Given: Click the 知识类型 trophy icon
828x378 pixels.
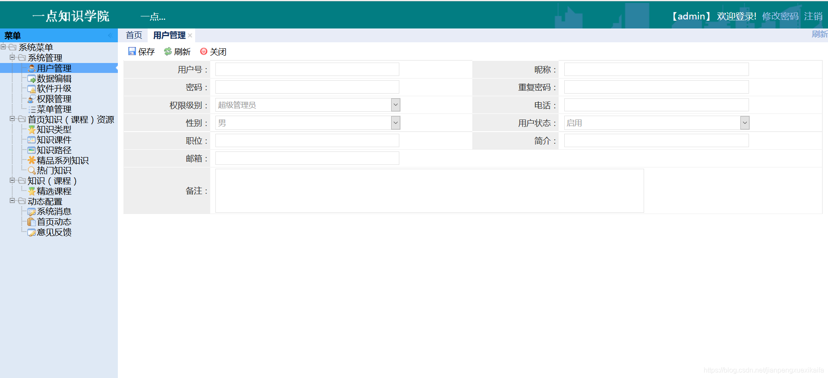Looking at the screenshot, I should coord(32,129).
